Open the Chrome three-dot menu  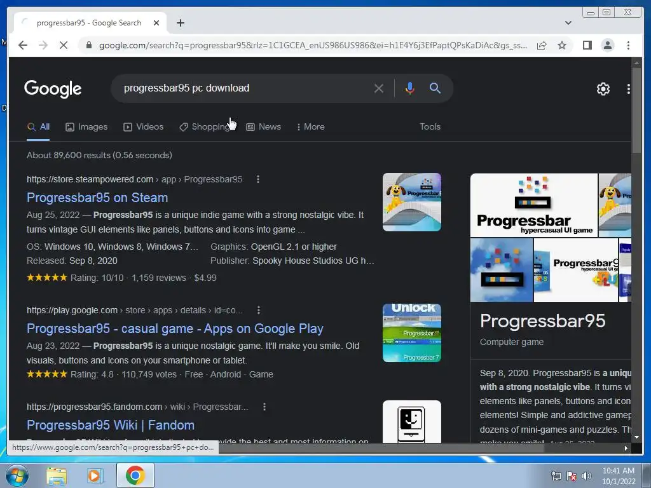(x=628, y=45)
